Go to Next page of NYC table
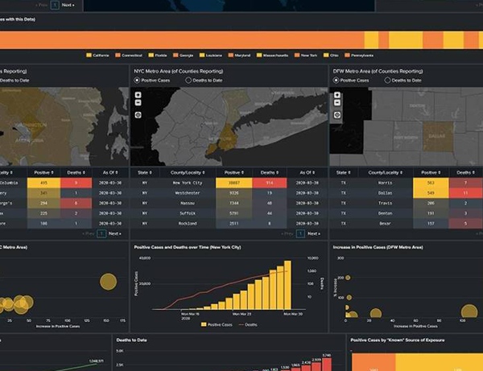483x371 pixels. click(x=313, y=233)
